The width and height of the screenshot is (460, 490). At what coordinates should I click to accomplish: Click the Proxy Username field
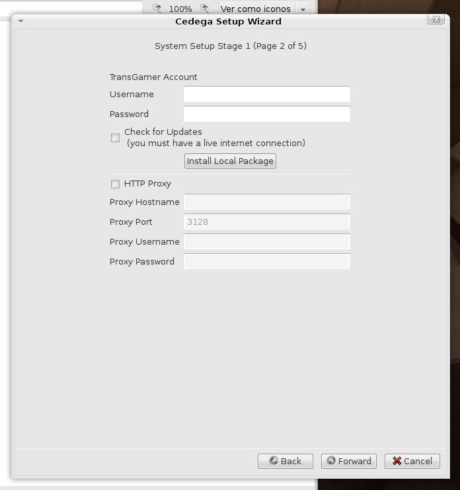coord(267,241)
